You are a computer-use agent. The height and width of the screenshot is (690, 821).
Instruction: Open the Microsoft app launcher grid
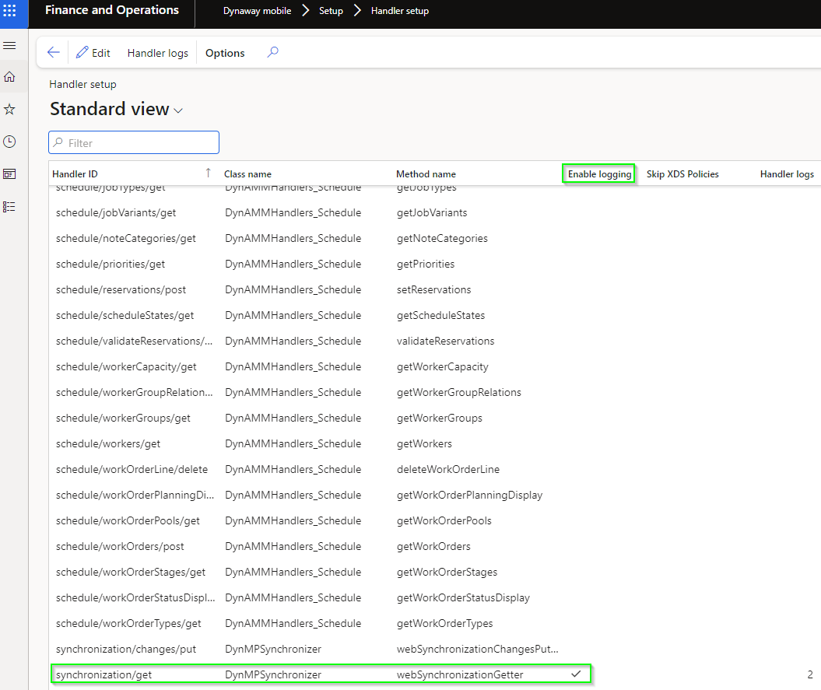click(x=11, y=10)
